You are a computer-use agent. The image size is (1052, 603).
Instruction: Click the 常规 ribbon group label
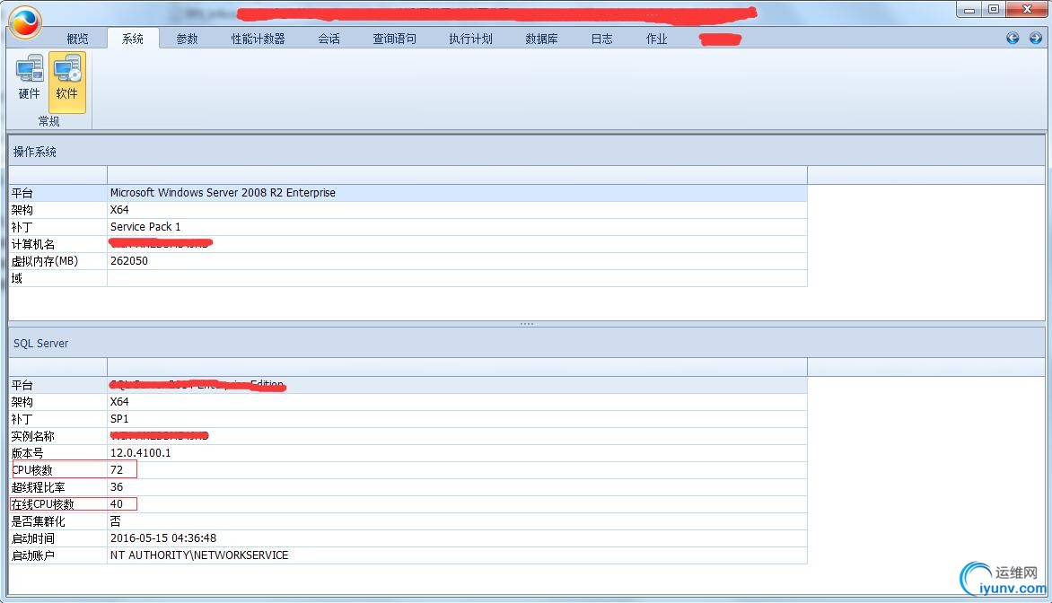49,121
